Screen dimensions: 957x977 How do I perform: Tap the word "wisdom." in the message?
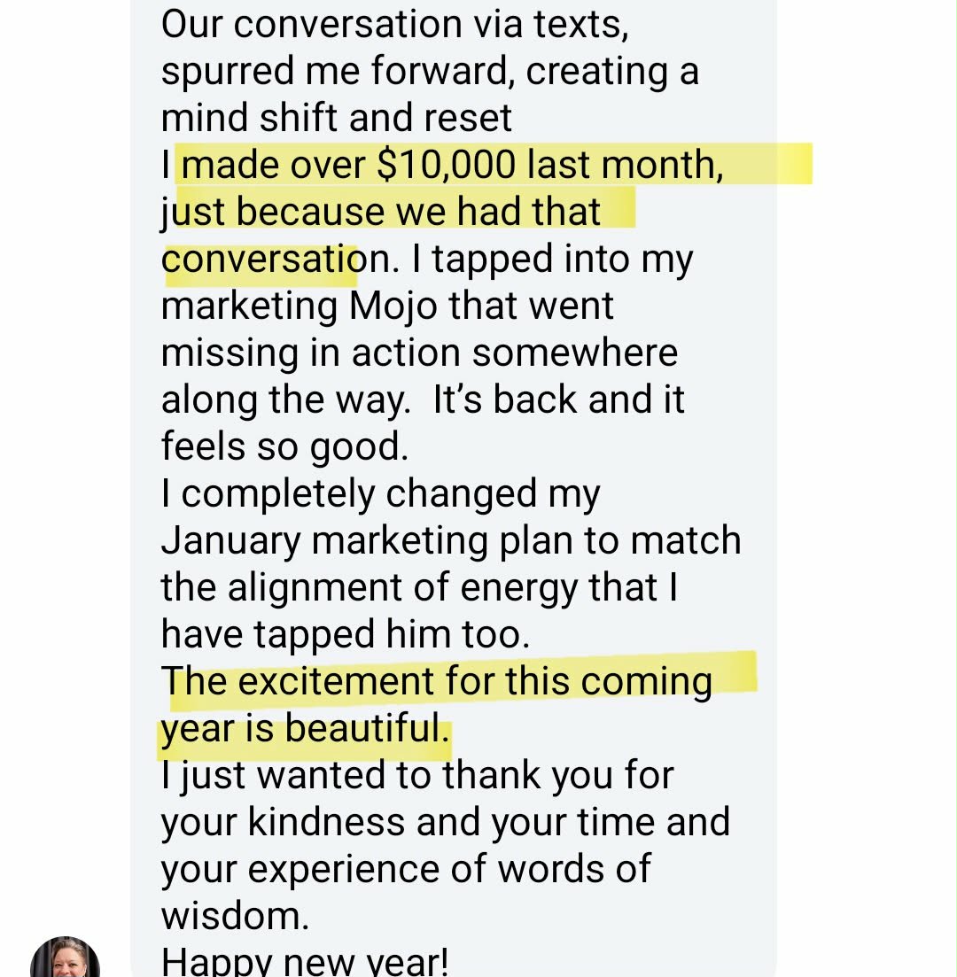[x=235, y=916]
